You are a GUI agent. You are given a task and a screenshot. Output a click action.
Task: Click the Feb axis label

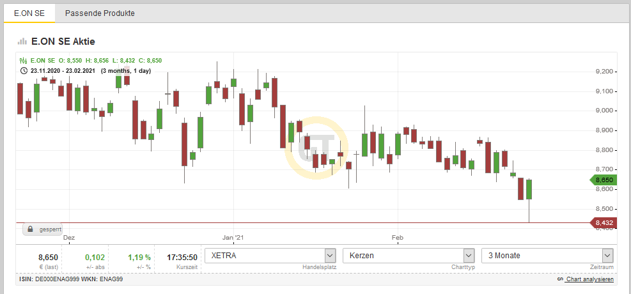click(398, 238)
